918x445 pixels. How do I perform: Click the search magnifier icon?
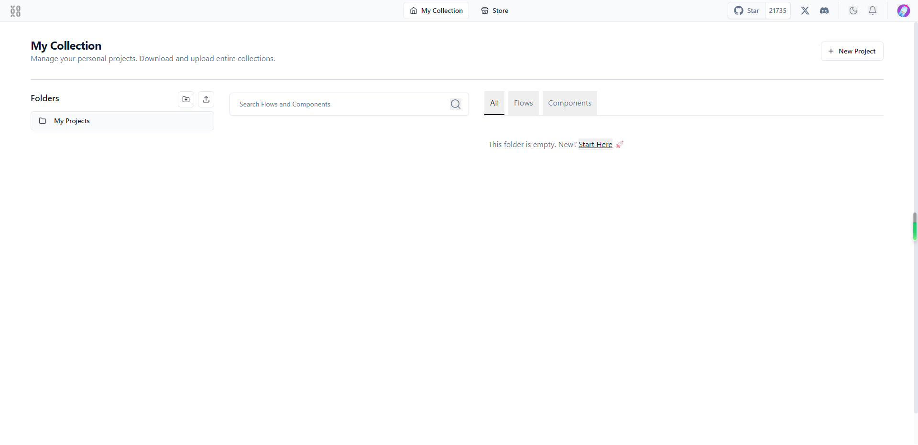tap(456, 104)
